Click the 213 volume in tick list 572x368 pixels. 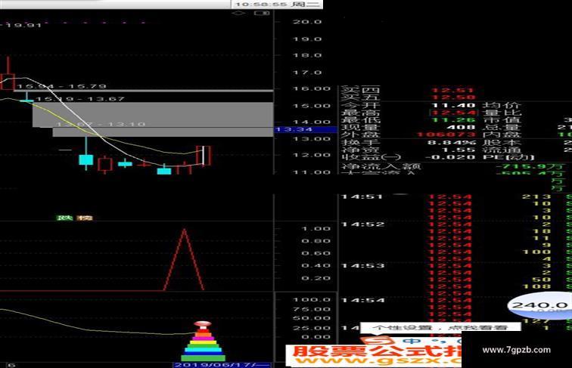(536, 196)
